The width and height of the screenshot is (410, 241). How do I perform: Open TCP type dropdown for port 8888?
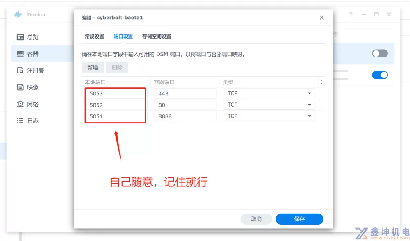coord(269,116)
